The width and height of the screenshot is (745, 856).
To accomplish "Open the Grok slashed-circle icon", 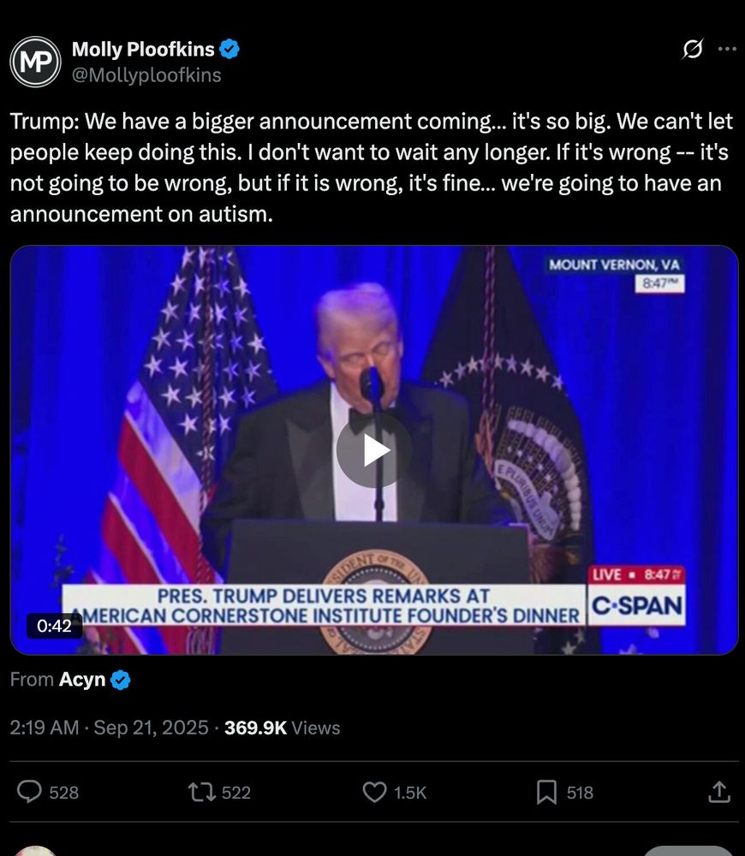I will (x=693, y=49).
